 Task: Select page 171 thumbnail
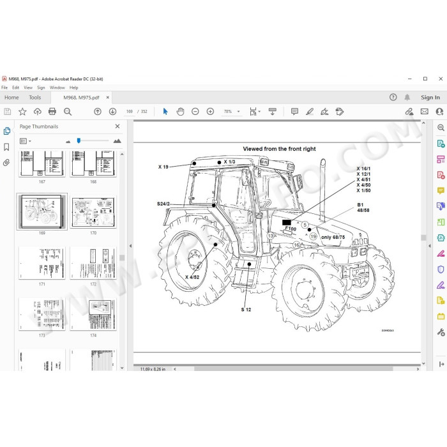coord(42,263)
